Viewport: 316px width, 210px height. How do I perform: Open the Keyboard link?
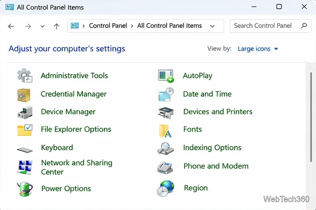click(57, 148)
